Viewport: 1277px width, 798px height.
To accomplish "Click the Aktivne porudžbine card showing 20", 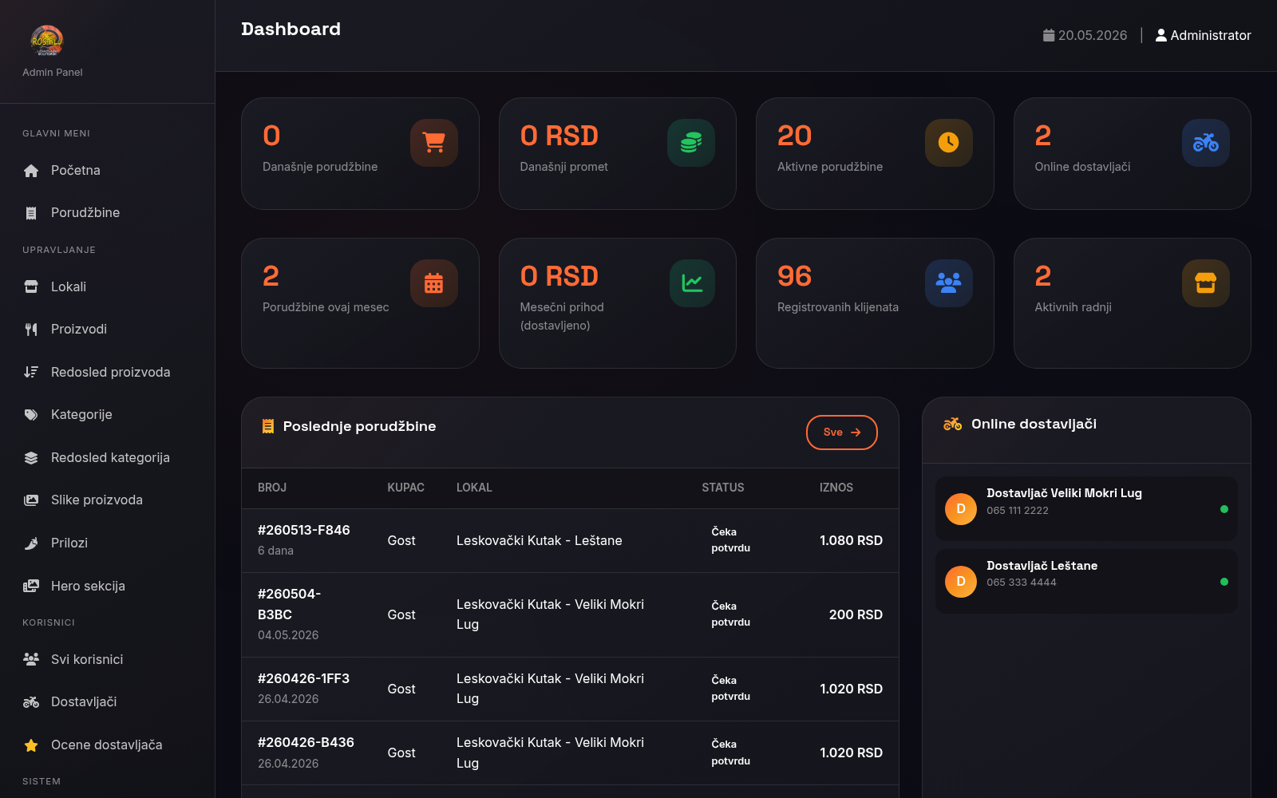I will click(x=875, y=154).
